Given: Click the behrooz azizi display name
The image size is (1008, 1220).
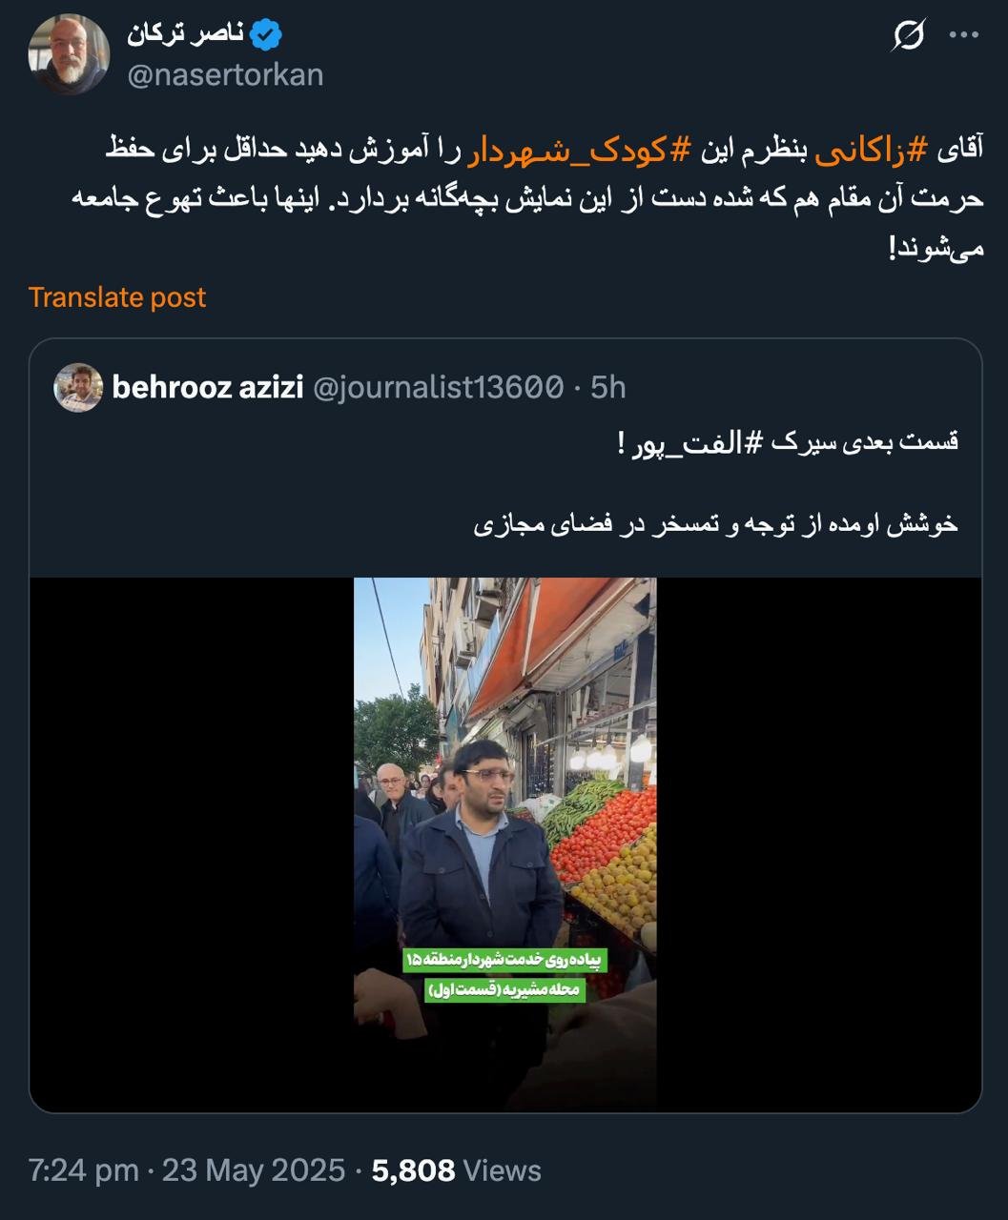Looking at the screenshot, I should (208, 387).
